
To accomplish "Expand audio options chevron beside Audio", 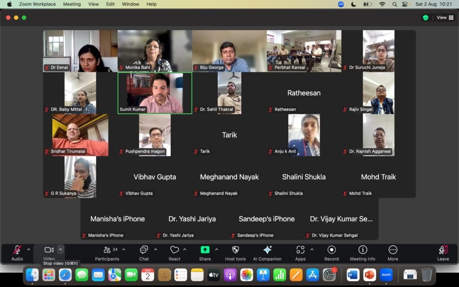I will coord(28,249).
